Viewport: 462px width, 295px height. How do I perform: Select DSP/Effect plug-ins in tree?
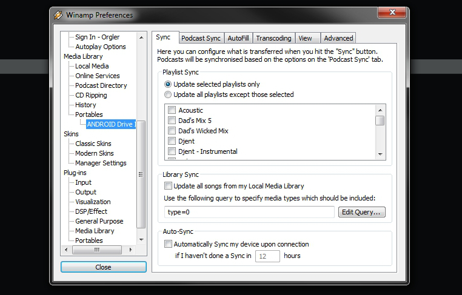click(91, 211)
